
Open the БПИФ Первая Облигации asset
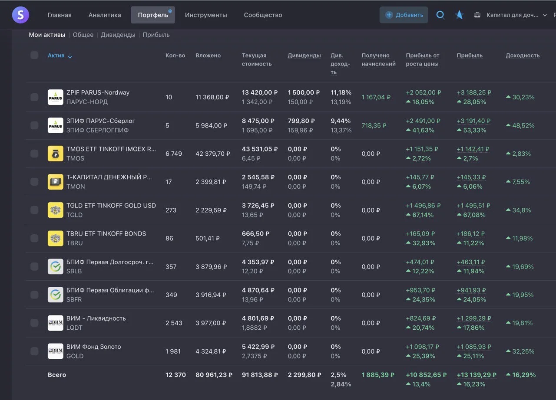click(110, 290)
